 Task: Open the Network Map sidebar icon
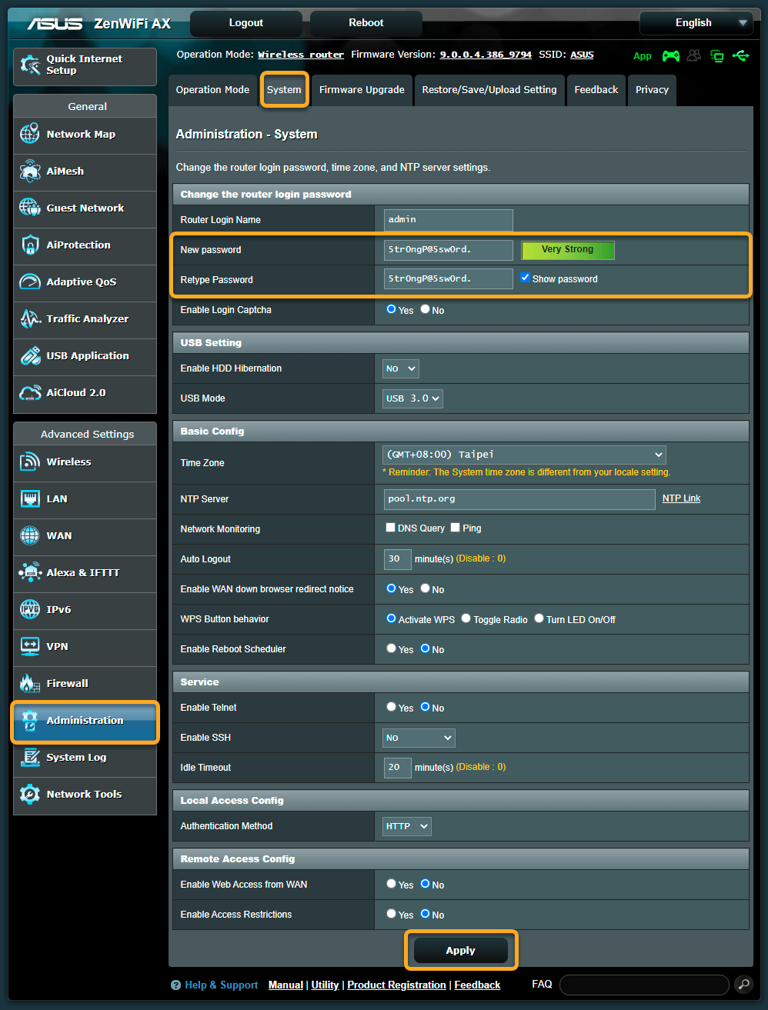[x=30, y=134]
